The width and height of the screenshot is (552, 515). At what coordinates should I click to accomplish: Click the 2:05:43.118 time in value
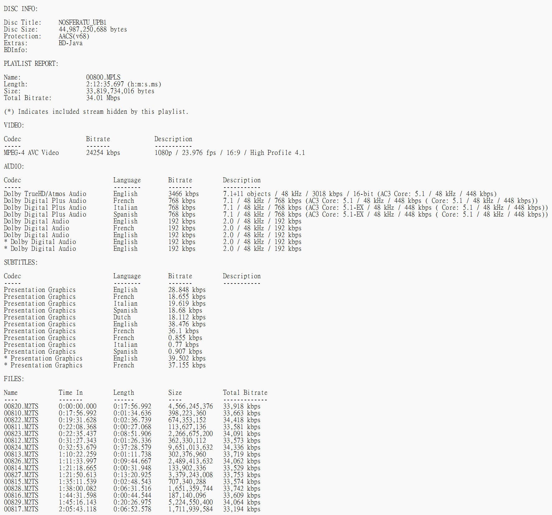coord(77,509)
